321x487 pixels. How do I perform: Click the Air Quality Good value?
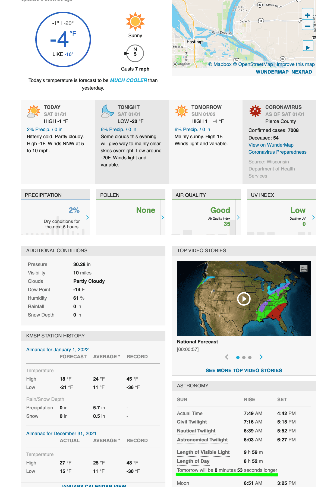tap(220, 210)
